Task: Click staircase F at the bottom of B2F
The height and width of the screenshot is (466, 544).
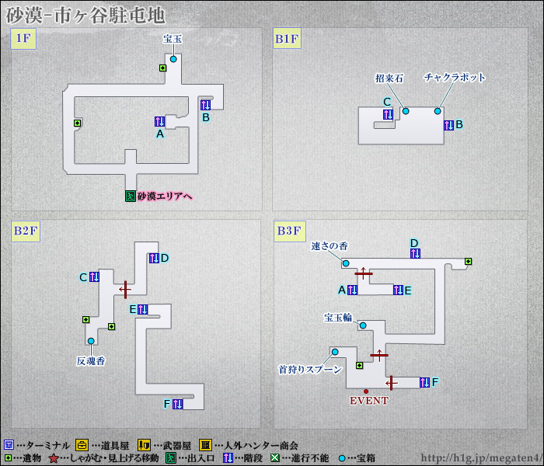Action: (x=177, y=403)
